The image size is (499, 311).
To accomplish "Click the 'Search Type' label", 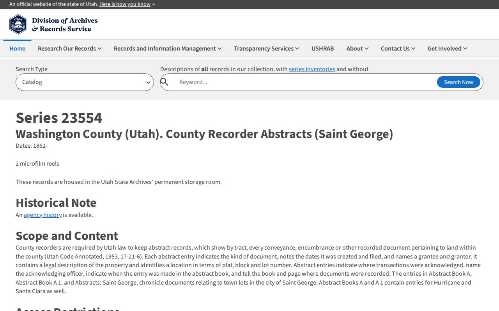I will click(32, 69).
